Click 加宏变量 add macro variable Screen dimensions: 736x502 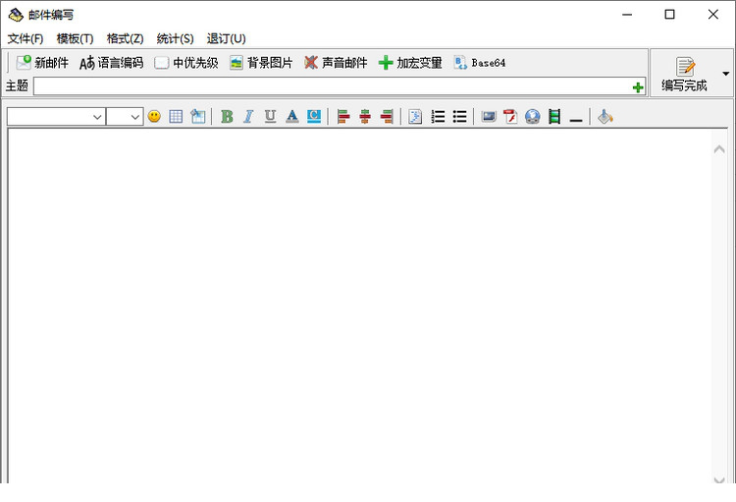coord(410,63)
